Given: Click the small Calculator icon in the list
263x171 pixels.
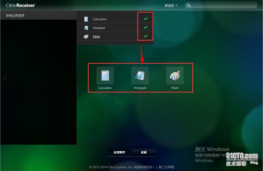Looking at the screenshot, I should (x=86, y=19).
